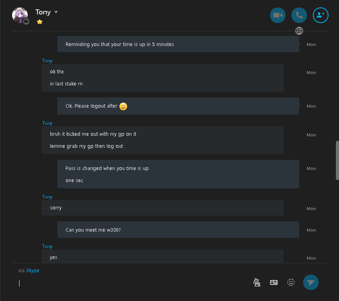Toggle the favorite star under Tony
The image size is (339, 301).
tap(39, 22)
